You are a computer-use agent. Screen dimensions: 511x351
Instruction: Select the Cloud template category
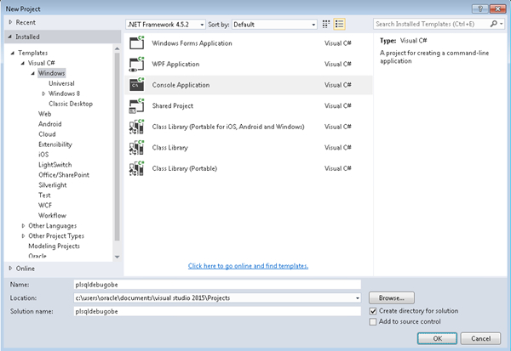pos(47,134)
